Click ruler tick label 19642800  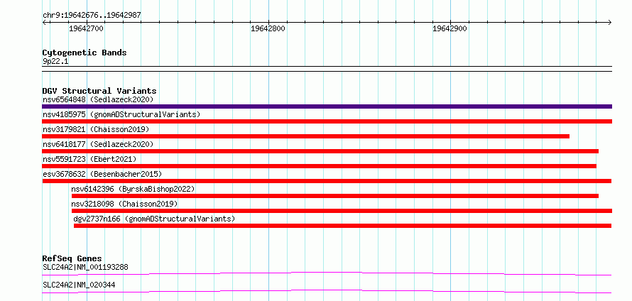[x=268, y=28]
